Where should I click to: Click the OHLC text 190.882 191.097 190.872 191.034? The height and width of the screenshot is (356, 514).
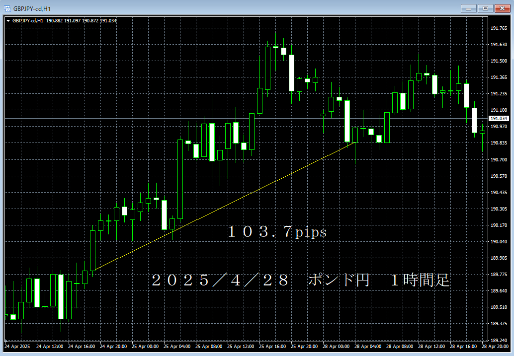[82, 21]
